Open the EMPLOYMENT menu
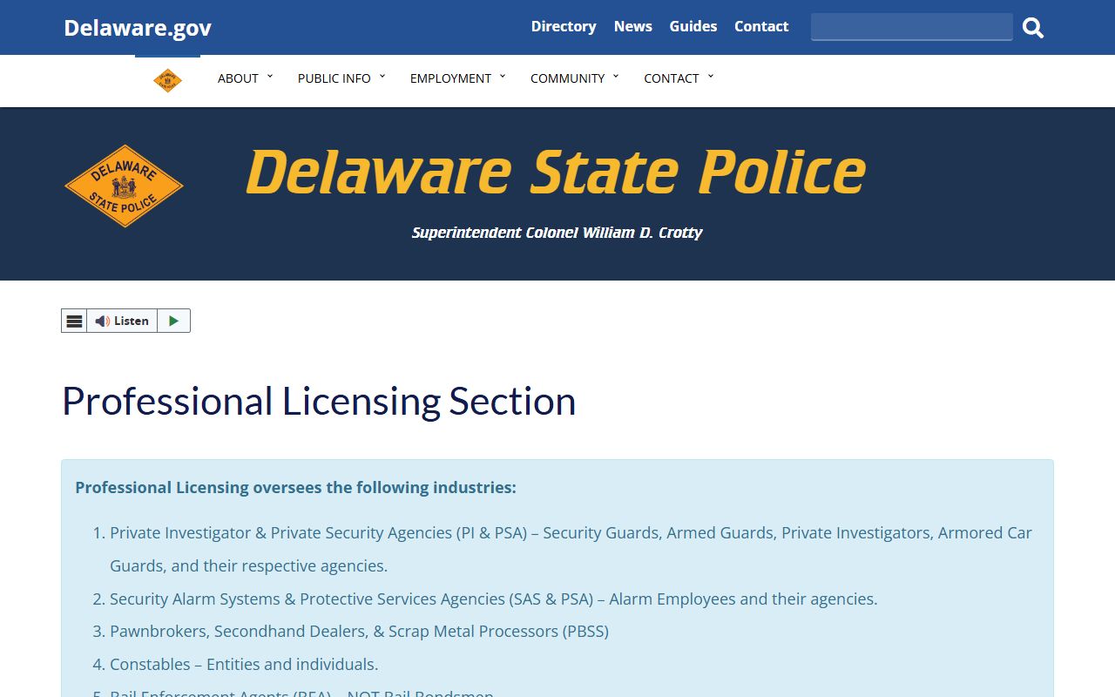Screen dimensions: 1115x697 451,78
